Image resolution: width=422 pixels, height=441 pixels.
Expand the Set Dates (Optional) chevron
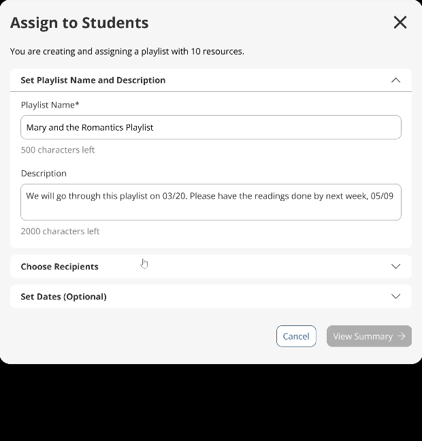[x=395, y=297]
